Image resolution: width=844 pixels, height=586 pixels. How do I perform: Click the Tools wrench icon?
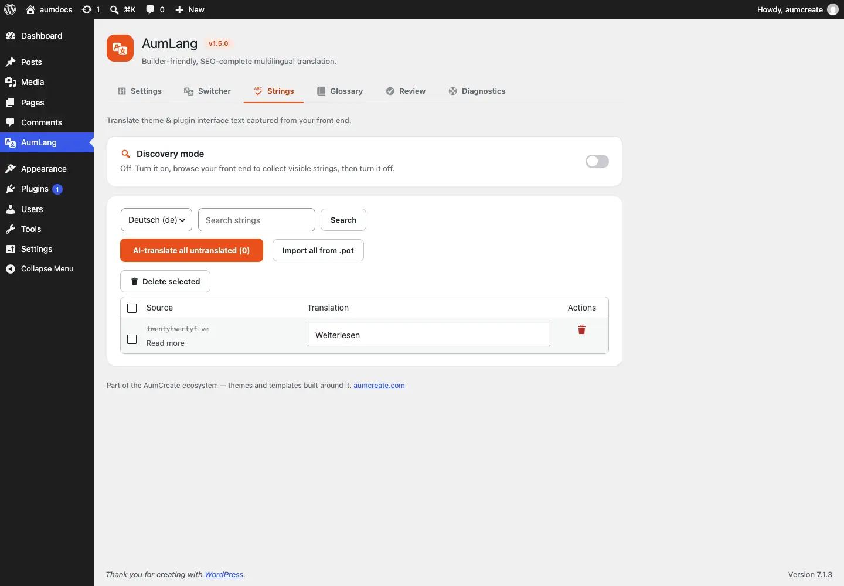tap(11, 229)
